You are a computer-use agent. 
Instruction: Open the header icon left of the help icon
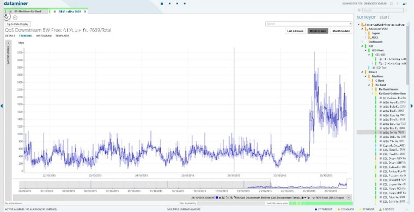coord(391,4)
